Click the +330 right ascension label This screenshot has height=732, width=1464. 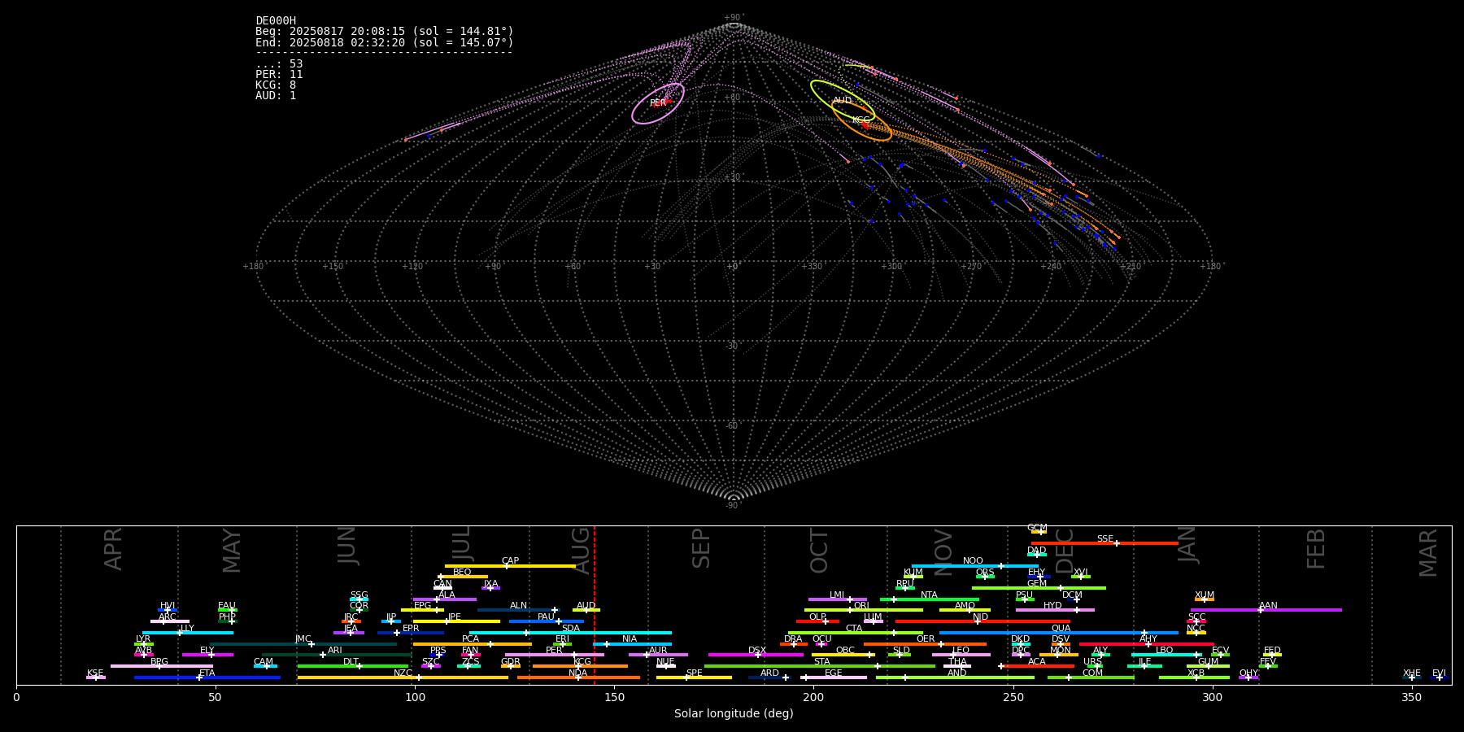click(x=812, y=266)
